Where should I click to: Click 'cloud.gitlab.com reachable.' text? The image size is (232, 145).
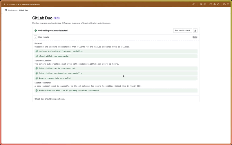coord(54,56)
